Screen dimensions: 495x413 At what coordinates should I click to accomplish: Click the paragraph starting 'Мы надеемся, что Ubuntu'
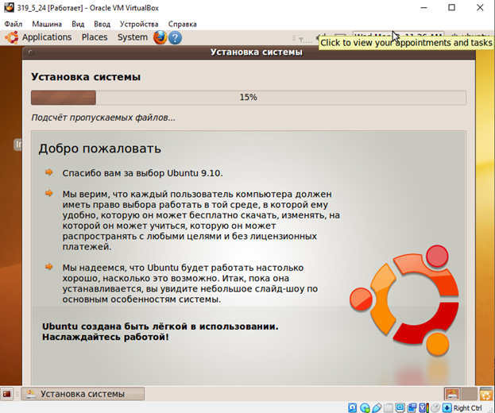tap(190, 284)
